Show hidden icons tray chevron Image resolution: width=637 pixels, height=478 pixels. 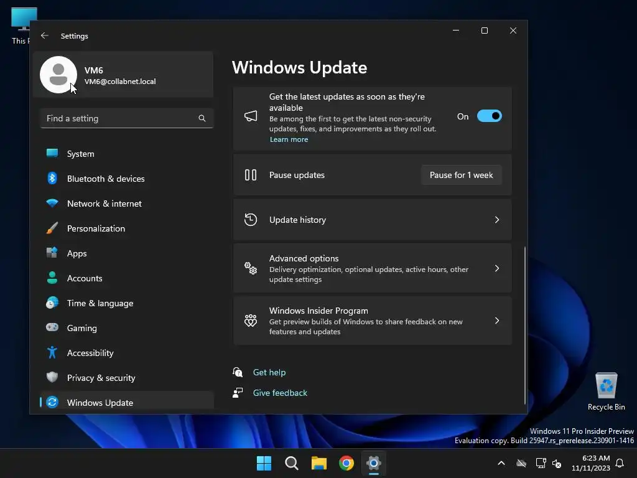(501, 463)
